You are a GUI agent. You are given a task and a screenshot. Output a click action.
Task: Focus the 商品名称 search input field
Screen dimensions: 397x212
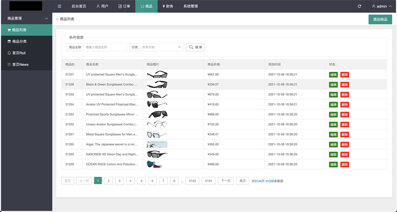(105, 47)
